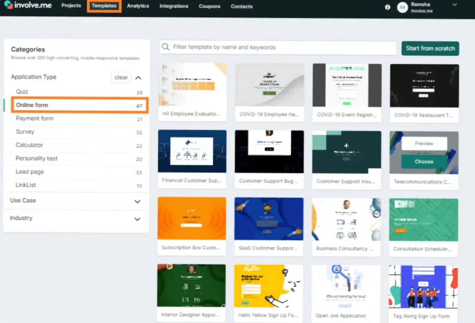Open Business Consultancy template thumbnail
Viewport: 475px width, 323px height.
pos(346,219)
